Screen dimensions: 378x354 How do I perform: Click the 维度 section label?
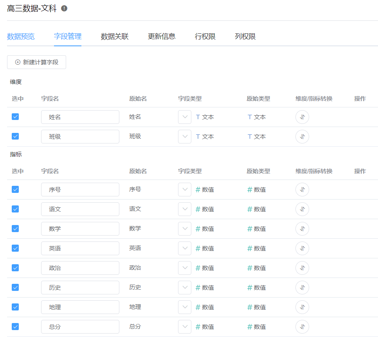click(16, 82)
